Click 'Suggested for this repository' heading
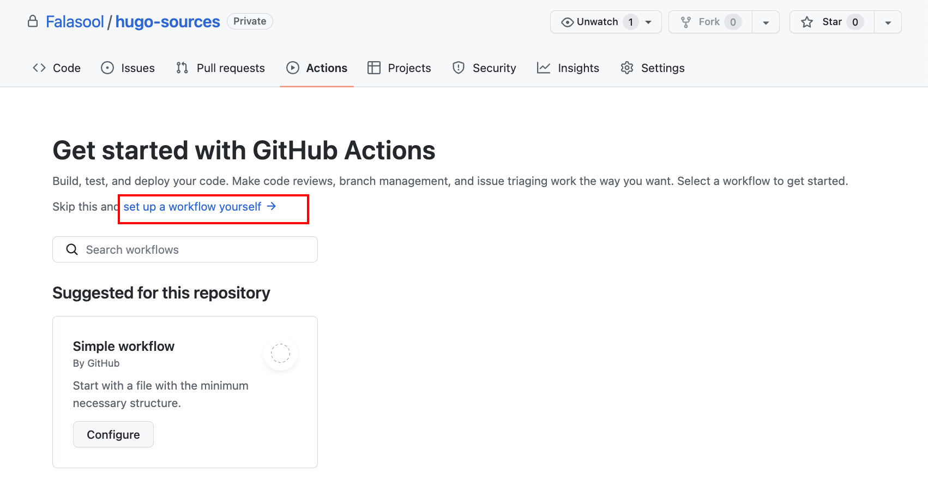 (x=161, y=293)
